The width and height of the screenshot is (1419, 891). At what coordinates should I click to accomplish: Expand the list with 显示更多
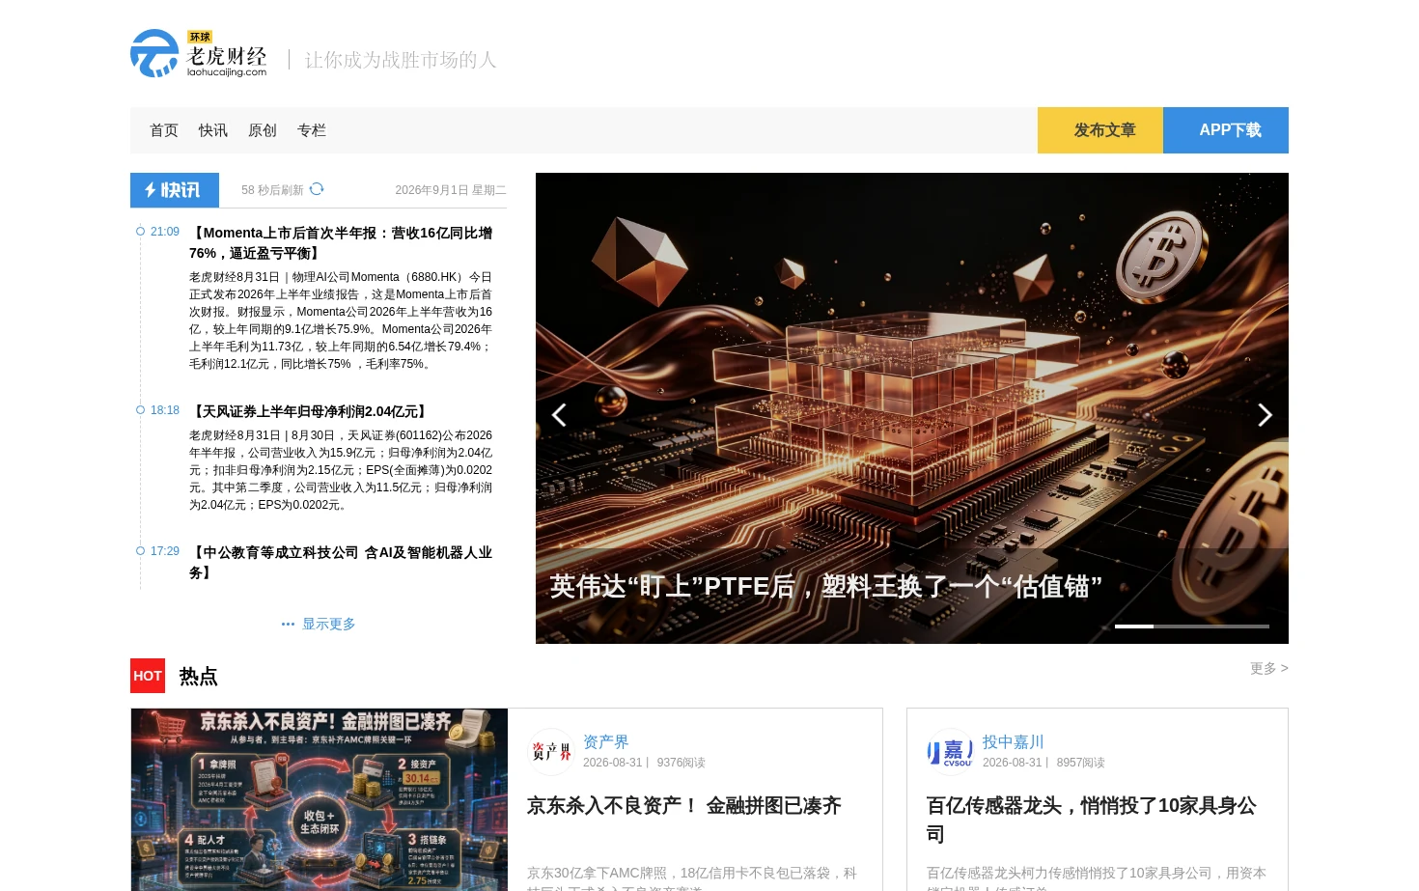coord(319,625)
